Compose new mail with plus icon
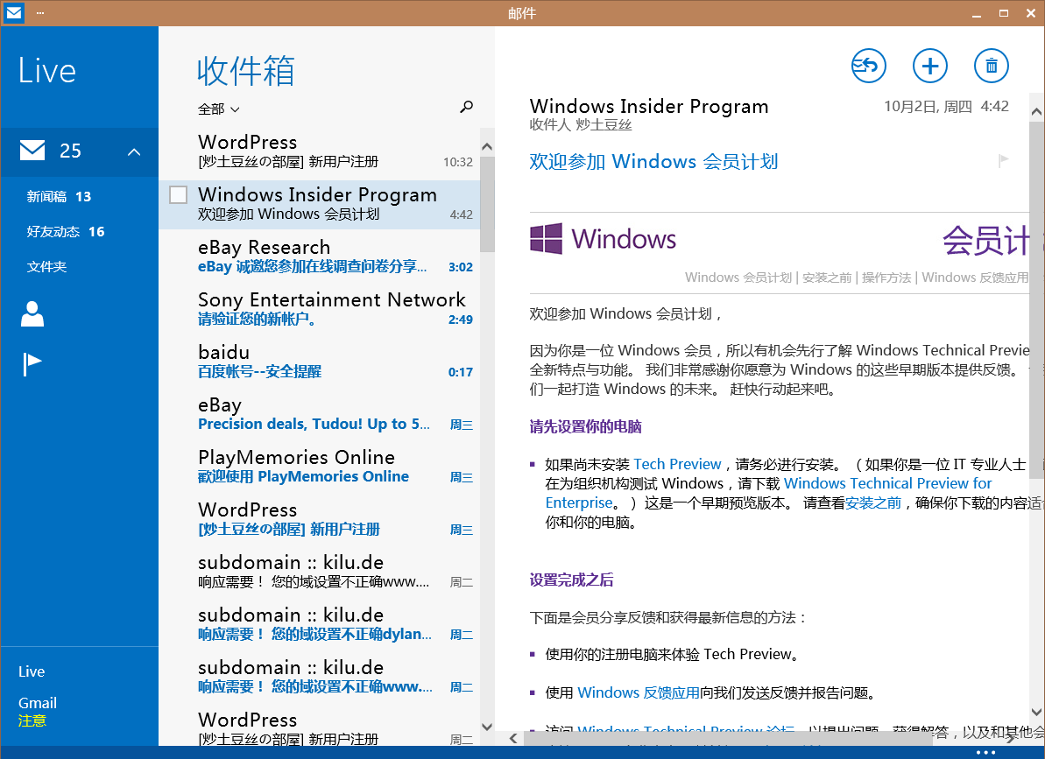 click(929, 66)
